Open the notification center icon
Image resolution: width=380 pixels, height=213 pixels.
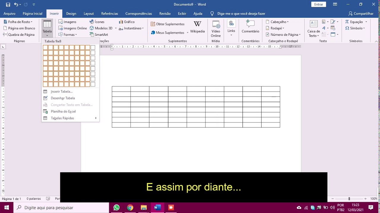pos(371,207)
